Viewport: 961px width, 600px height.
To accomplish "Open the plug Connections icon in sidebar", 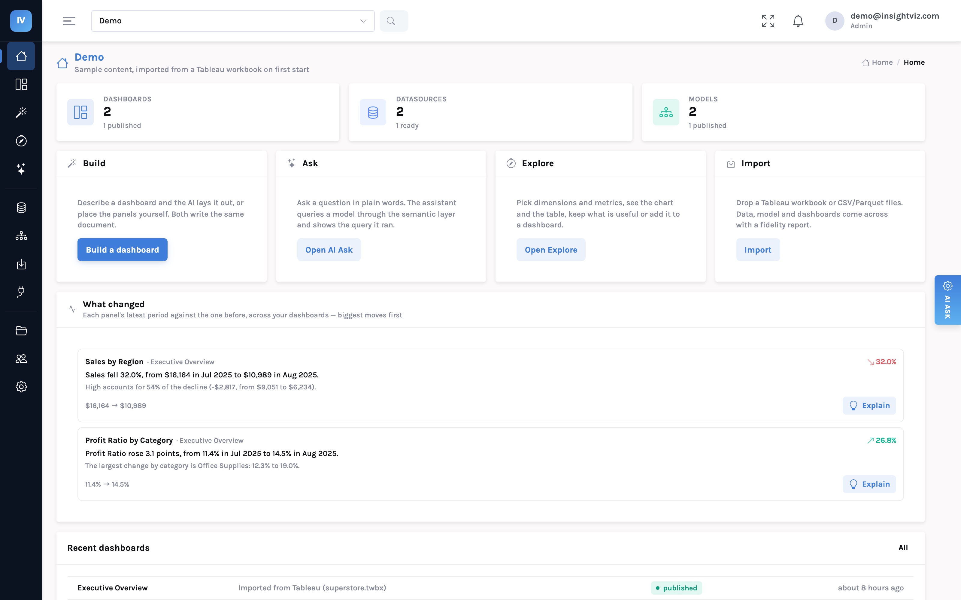I will 21,292.
